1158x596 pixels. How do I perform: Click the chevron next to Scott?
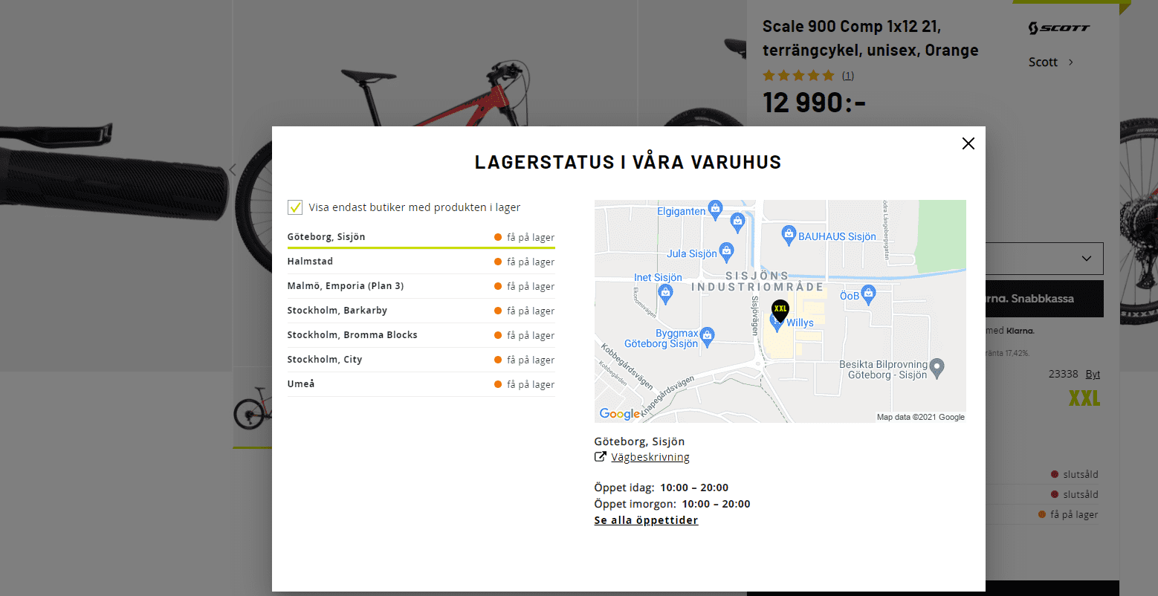(x=1071, y=62)
